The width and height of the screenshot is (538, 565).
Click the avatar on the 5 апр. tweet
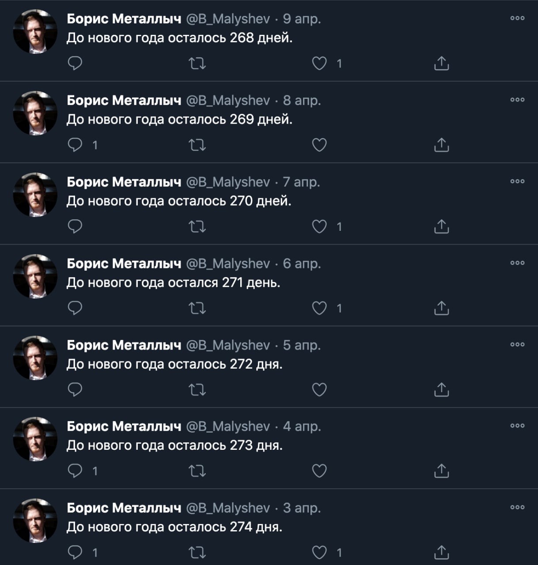pyautogui.click(x=35, y=358)
